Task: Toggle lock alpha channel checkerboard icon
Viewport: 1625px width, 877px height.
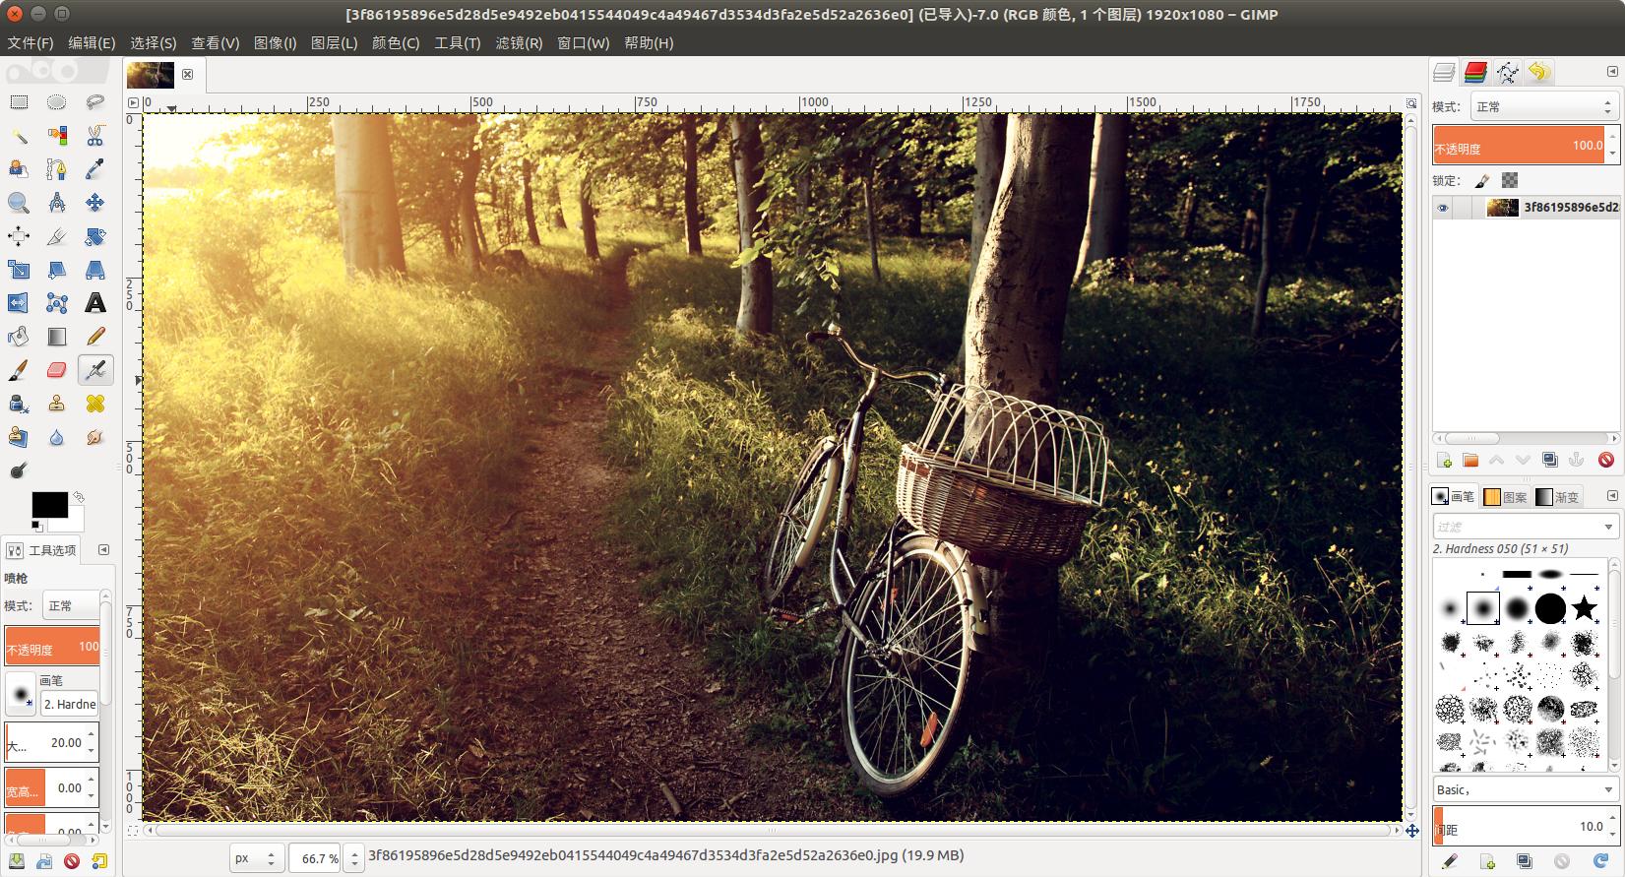Action: 1510,180
